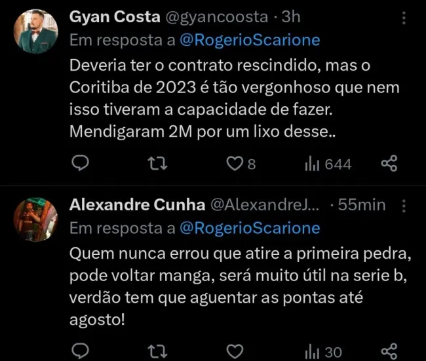This screenshot has width=426, height=361.
Task: Open Gyan Costa's profile name link
Action: [x=112, y=16]
